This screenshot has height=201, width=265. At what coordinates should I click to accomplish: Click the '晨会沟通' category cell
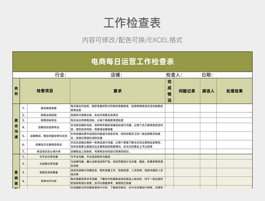pyautogui.click(x=16, y=129)
